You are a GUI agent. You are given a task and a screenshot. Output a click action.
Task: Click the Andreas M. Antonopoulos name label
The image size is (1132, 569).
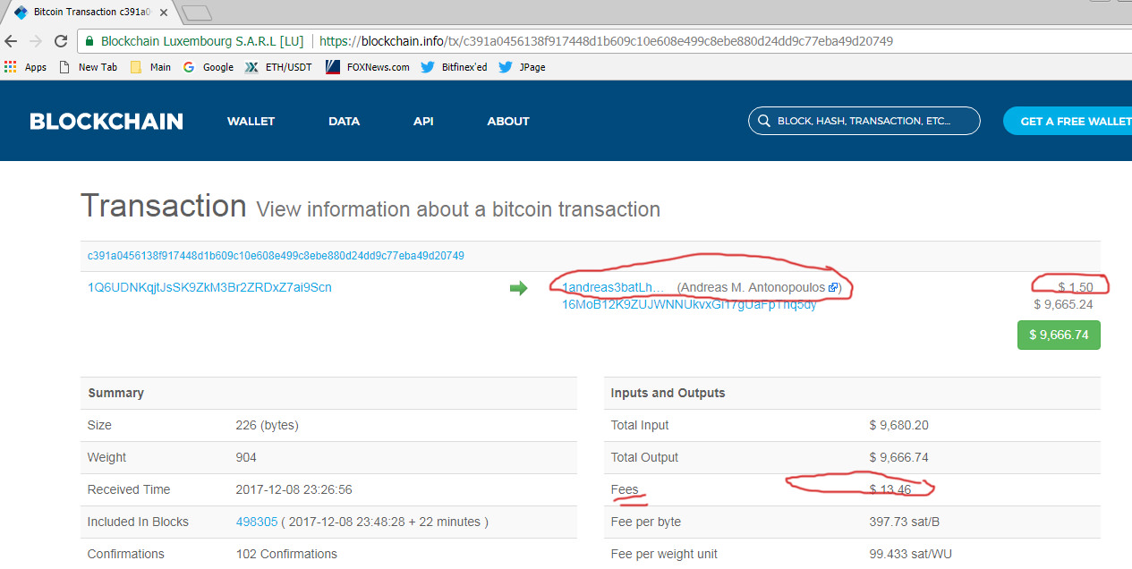pyautogui.click(x=752, y=287)
